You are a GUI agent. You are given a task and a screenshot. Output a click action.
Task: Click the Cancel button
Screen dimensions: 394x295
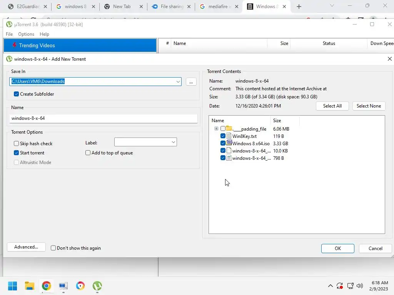(x=376, y=249)
